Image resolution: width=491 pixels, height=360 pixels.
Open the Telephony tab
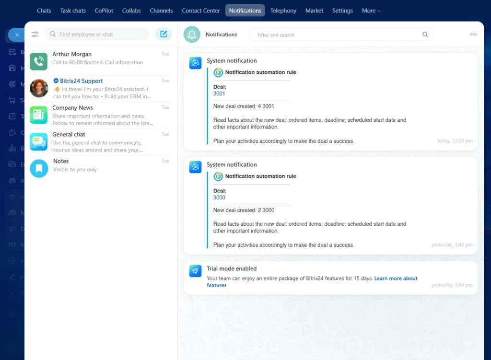(283, 11)
